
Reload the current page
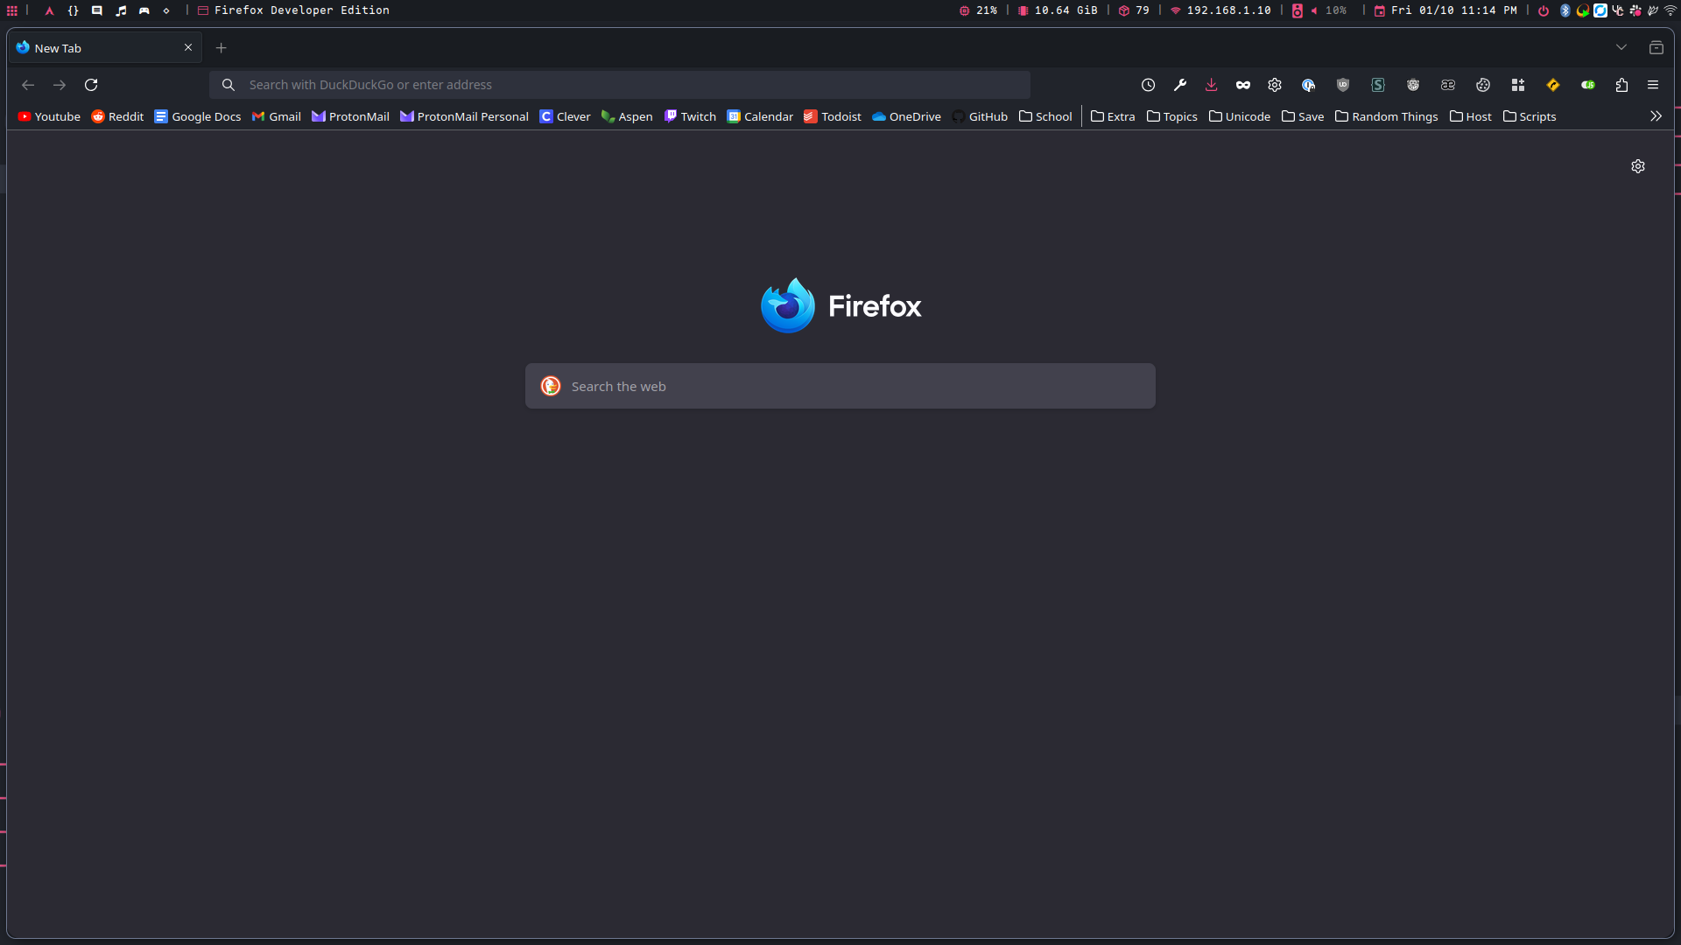coord(91,85)
